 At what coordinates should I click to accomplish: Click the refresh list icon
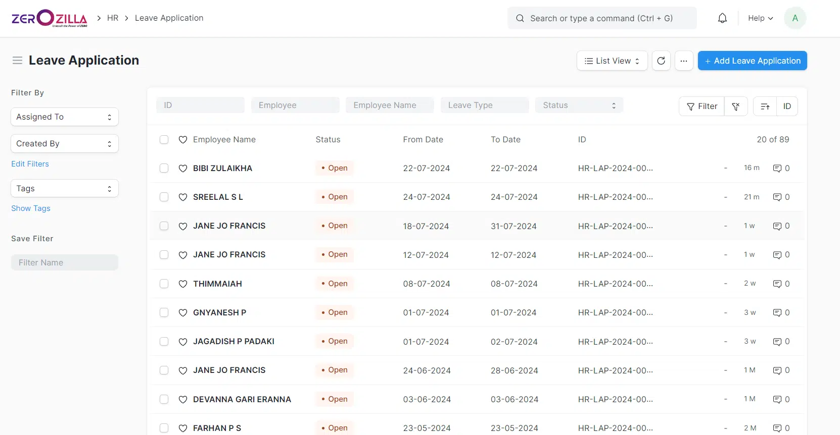pyautogui.click(x=661, y=61)
